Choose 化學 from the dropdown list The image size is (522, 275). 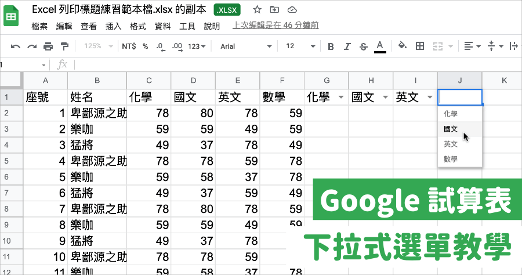[x=460, y=114]
